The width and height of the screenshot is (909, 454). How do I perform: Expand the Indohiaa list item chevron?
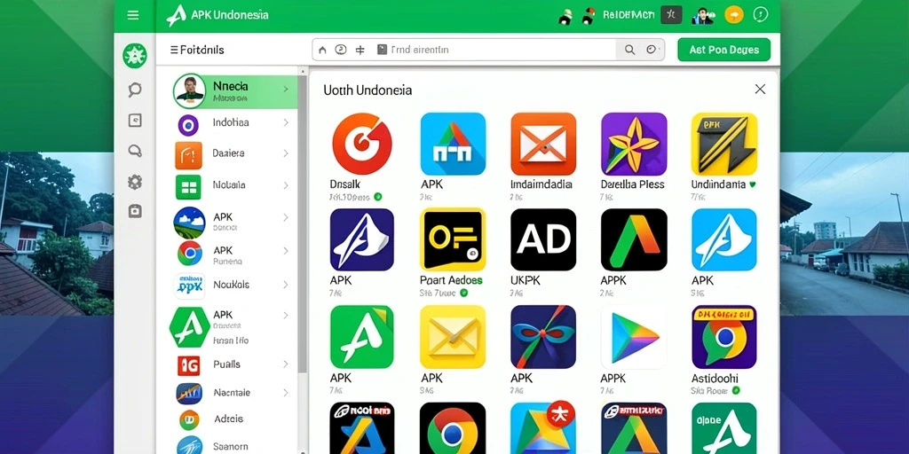coord(286,122)
